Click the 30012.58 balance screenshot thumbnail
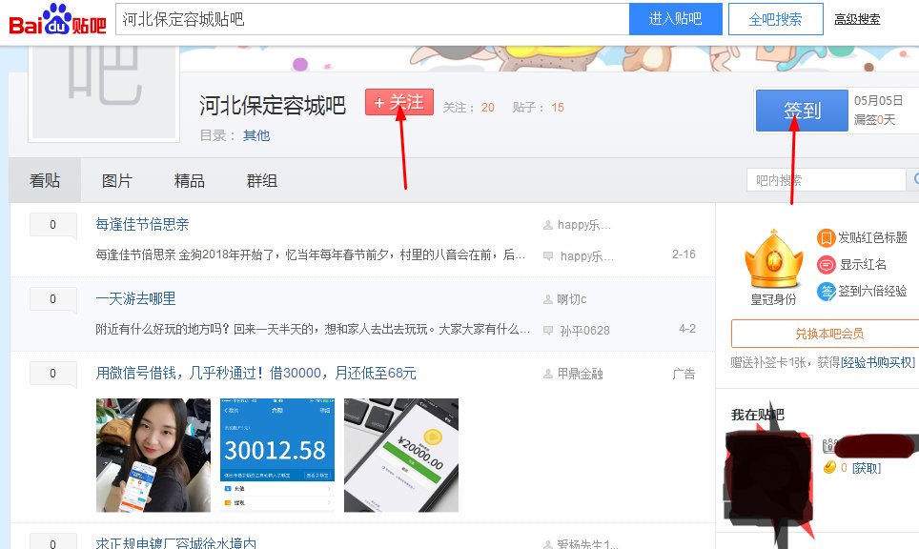Viewport: 919px width, 549px height. pos(276,456)
